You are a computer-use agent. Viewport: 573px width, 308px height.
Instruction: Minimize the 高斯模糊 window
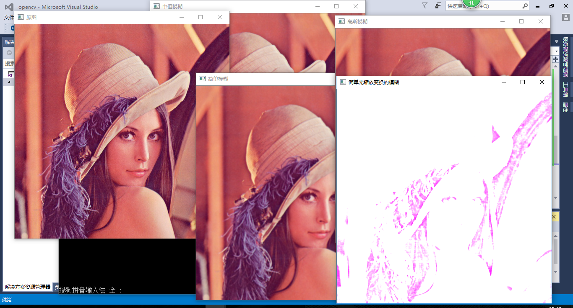[x=503, y=21]
